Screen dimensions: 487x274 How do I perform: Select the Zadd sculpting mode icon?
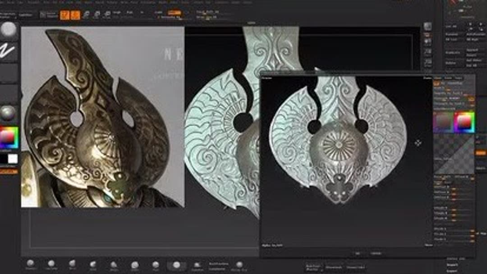158,13
